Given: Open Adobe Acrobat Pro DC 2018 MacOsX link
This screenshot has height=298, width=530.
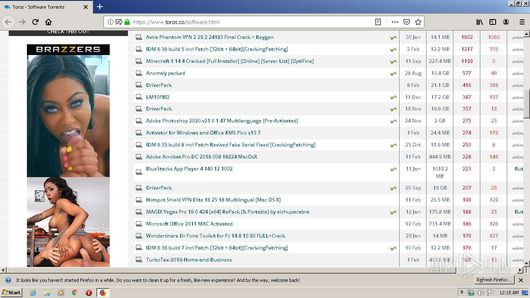Looking at the screenshot, I should coord(201,157).
